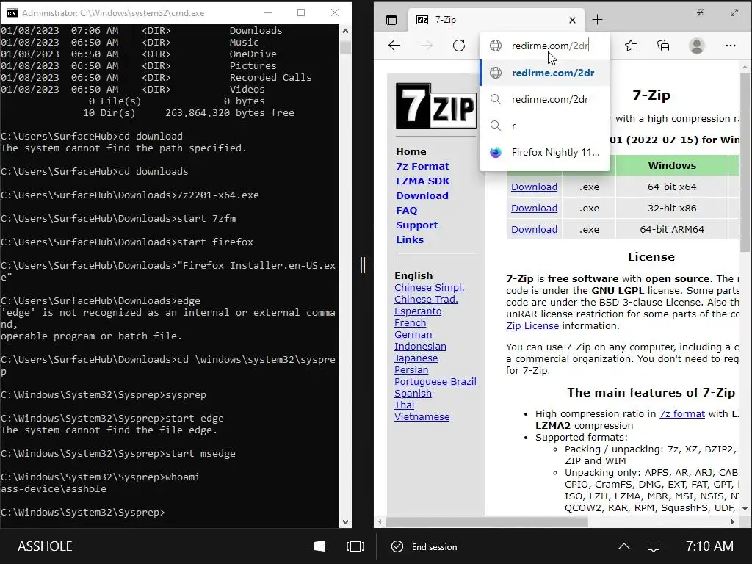Switch language to Esperanto

tap(418, 311)
